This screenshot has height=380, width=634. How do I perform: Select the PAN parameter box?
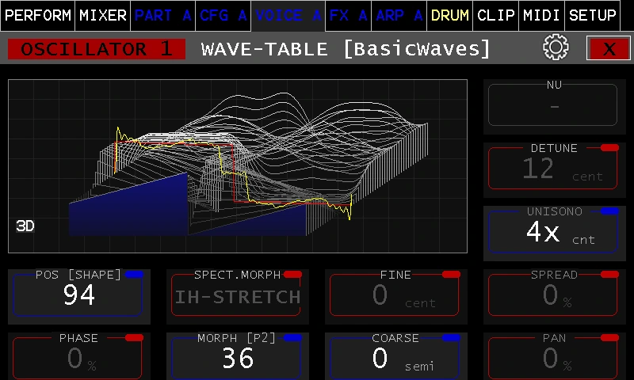coord(555,356)
